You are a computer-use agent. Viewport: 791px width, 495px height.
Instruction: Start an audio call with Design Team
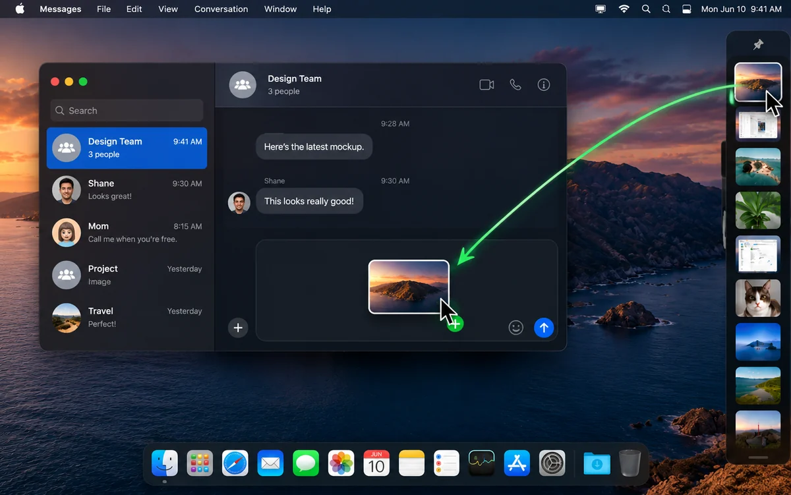point(515,85)
